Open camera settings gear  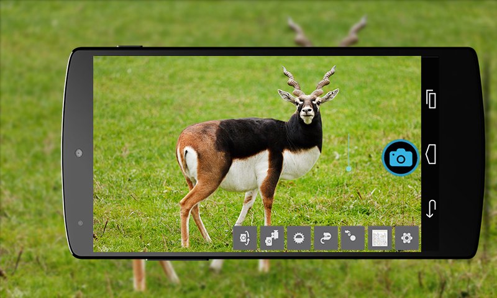pyautogui.click(x=407, y=238)
